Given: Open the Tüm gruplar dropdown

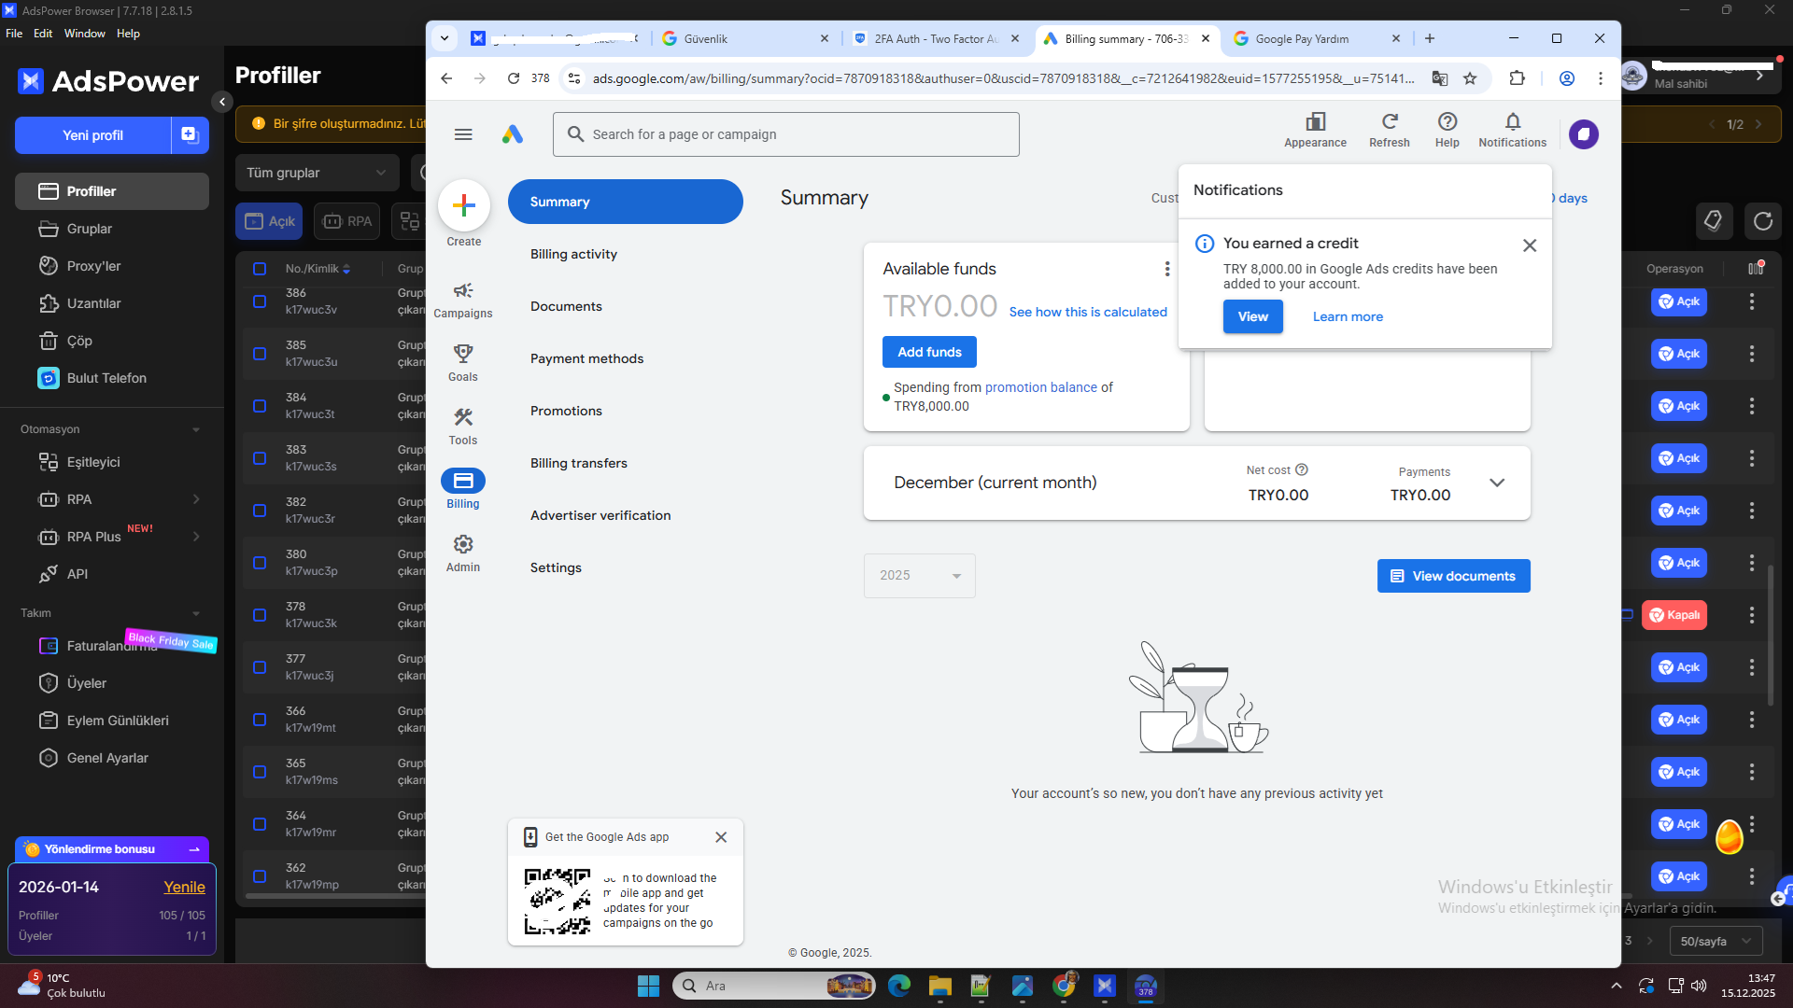Looking at the screenshot, I should click(x=317, y=173).
